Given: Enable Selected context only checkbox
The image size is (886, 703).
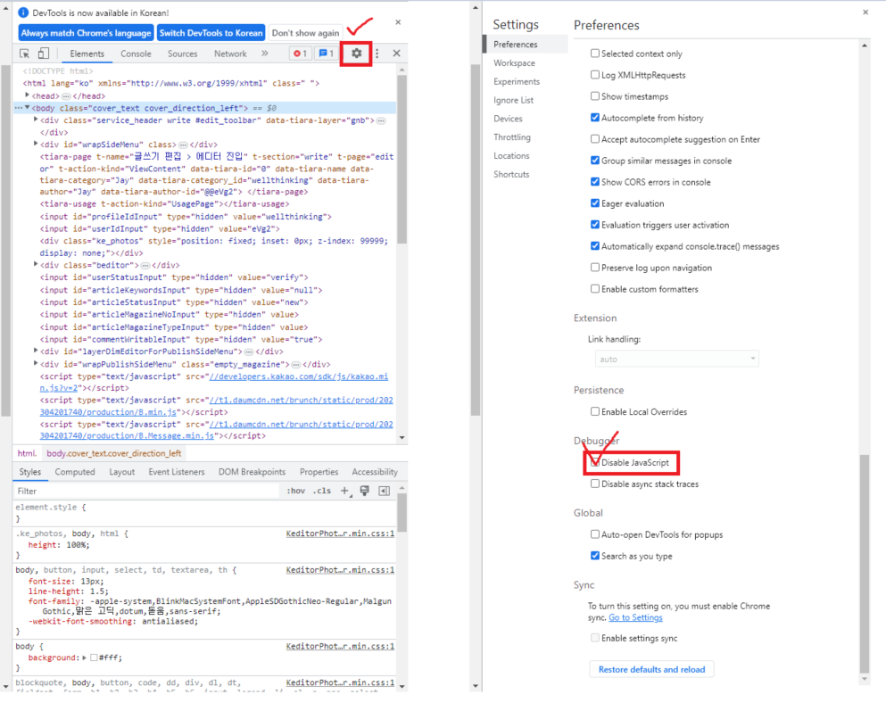Looking at the screenshot, I should click(595, 54).
